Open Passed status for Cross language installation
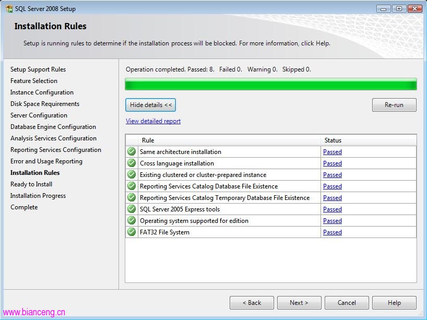This screenshot has height=320, width=427. [332, 163]
